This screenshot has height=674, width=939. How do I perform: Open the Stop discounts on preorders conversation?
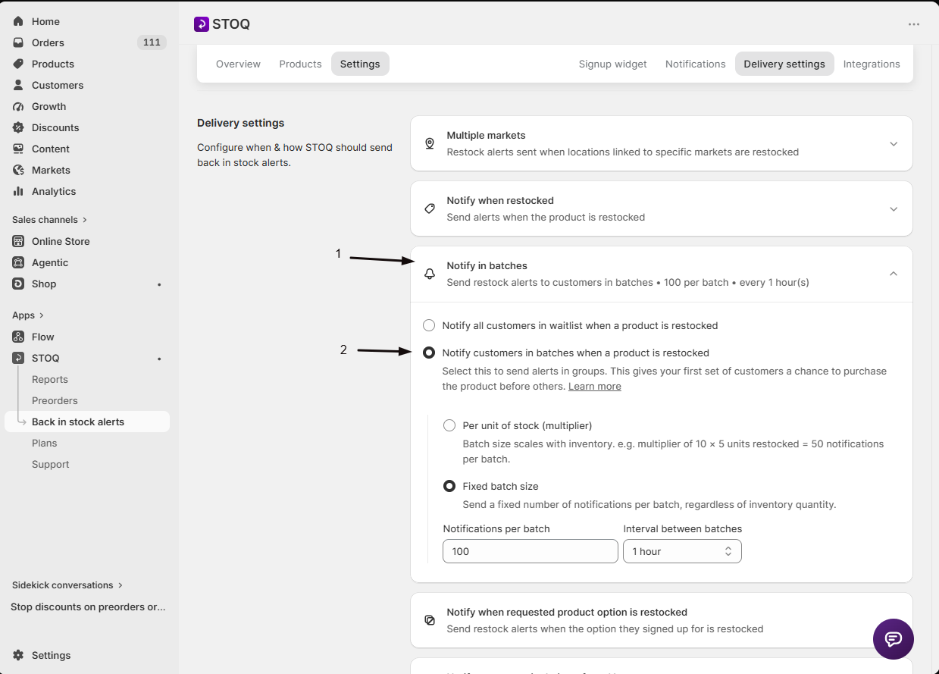tap(88, 607)
